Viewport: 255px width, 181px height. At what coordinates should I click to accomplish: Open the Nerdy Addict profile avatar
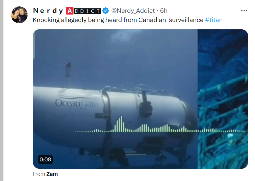(19, 15)
